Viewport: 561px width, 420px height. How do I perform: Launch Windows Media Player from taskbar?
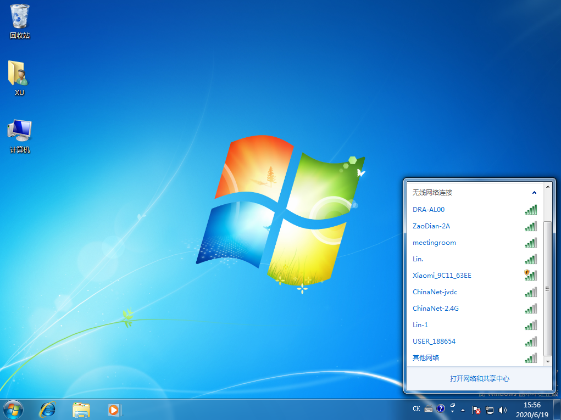click(x=114, y=409)
